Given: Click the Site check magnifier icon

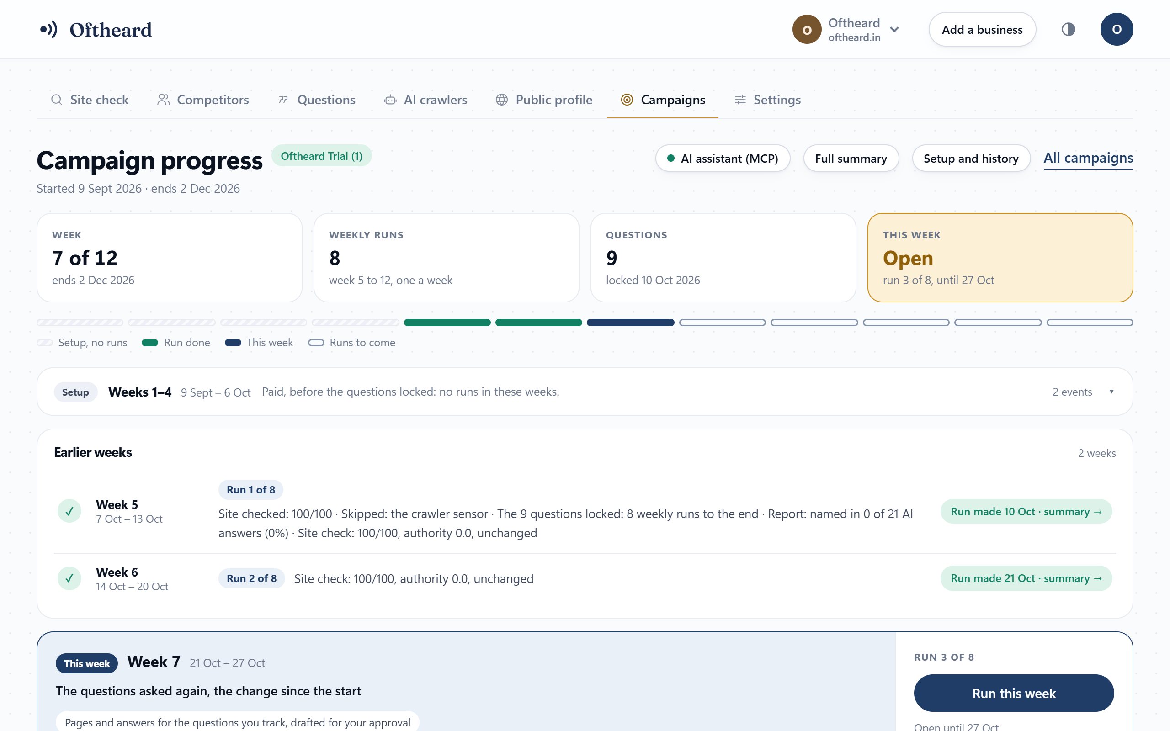Looking at the screenshot, I should click(57, 100).
